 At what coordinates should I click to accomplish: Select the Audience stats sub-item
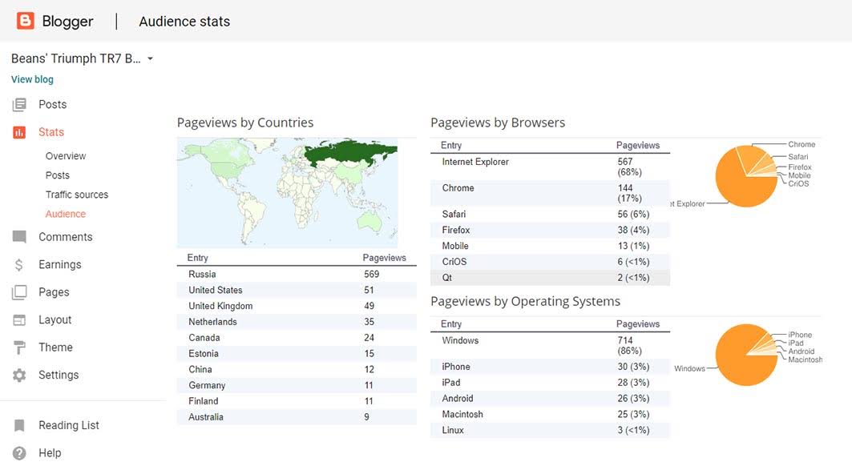(65, 214)
